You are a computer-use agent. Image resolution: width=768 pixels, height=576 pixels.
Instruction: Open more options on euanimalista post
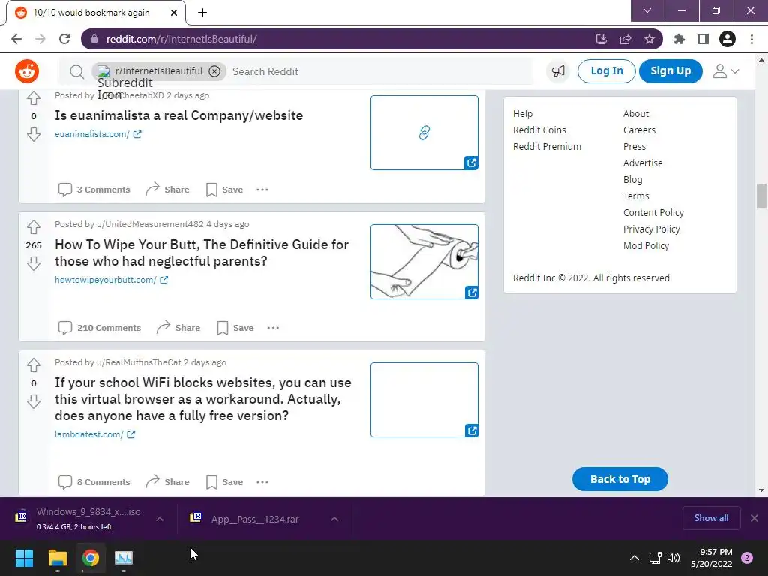pyautogui.click(x=262, y=190)
